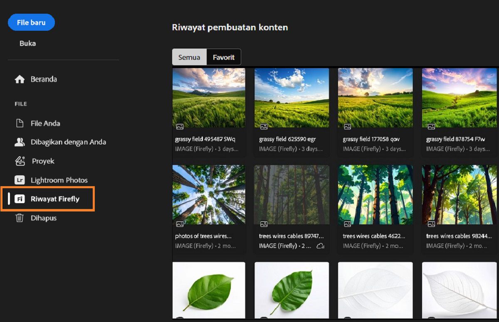Screen dimensions: 499x322
Task: Click the 'trees wires cables 4622...' file name
Action: coord(373,236)
